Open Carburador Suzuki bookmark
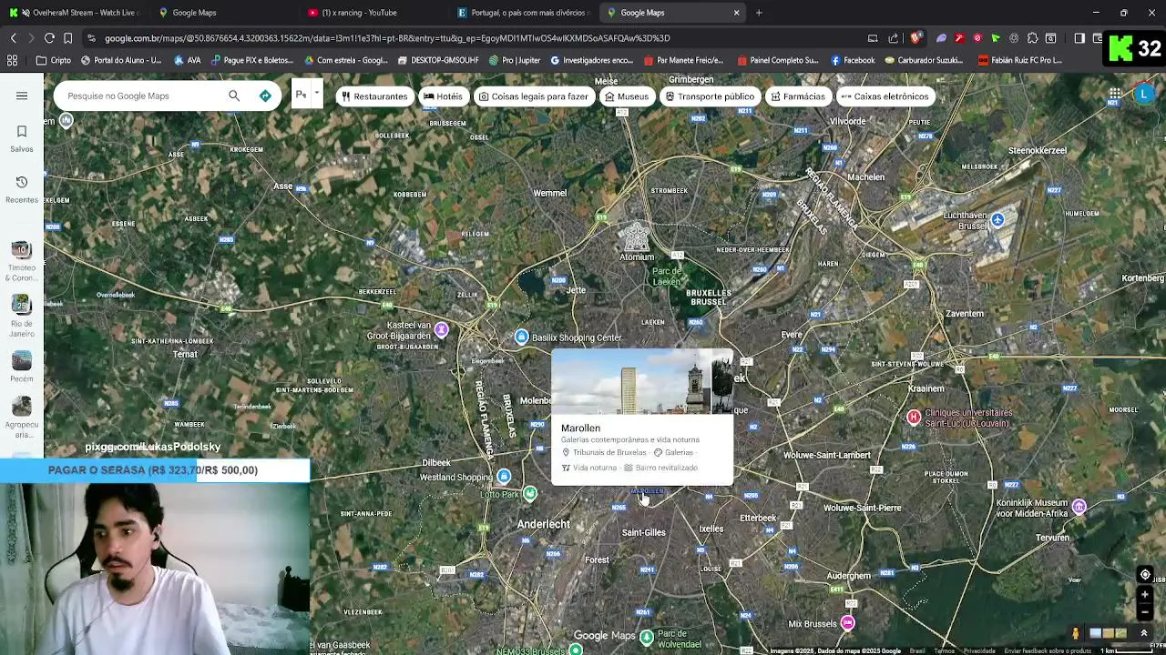The width and height of the screenshot is (1166, 655). (922, 60)
